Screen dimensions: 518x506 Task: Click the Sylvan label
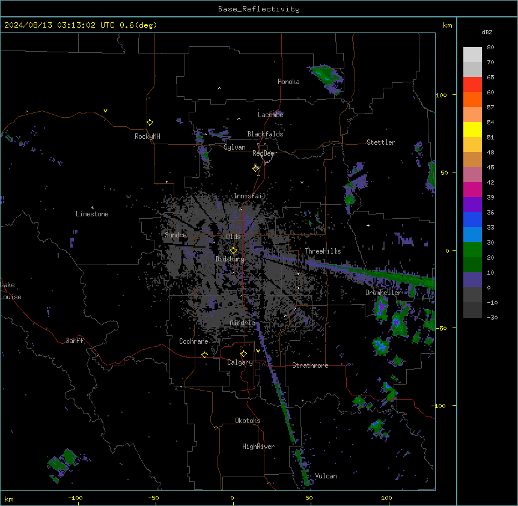point(234,147)
